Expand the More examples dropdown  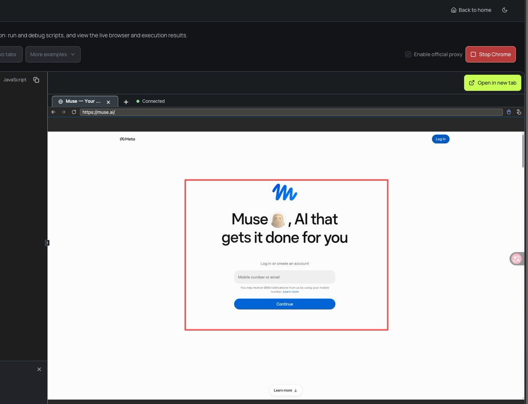point(53,55)
